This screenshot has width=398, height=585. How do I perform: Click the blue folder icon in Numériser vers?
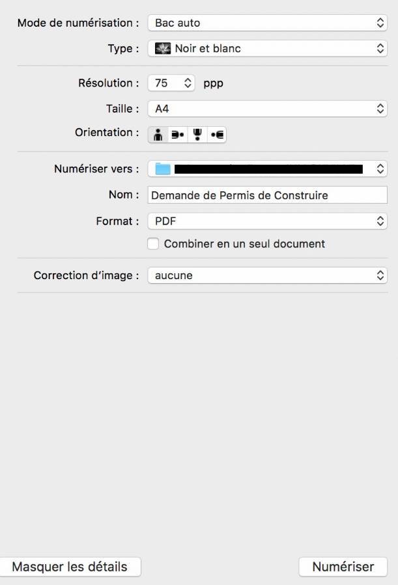pos(162,169)
